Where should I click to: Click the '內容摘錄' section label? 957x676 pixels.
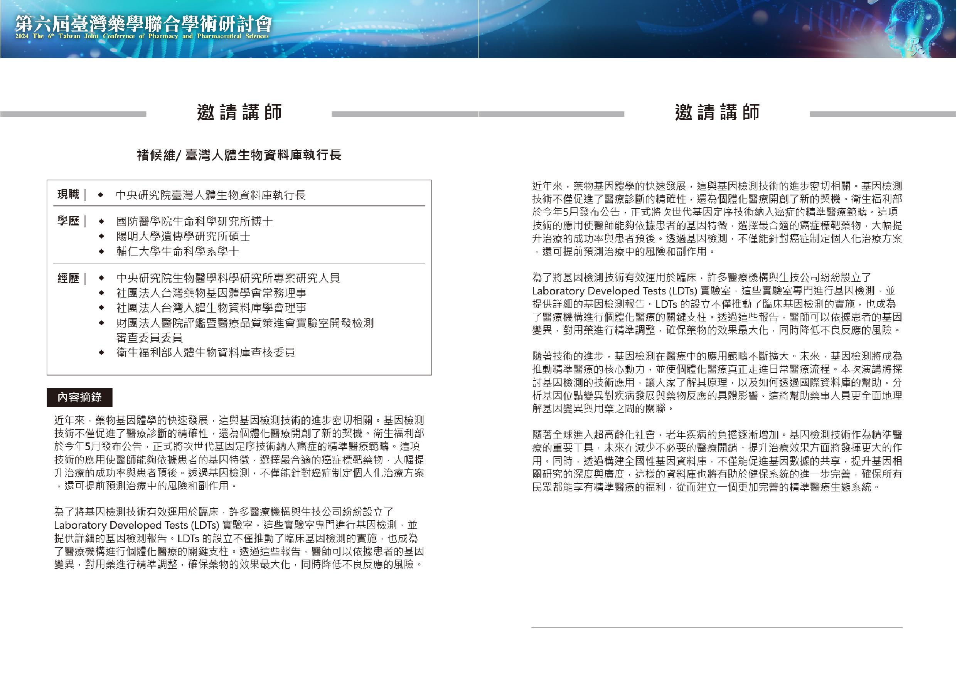[79, 397]
